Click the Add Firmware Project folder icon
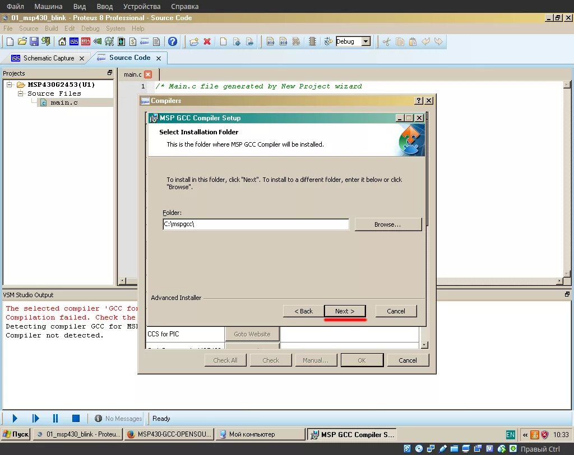Screen dimensions: 574x455 coord(194,41)
